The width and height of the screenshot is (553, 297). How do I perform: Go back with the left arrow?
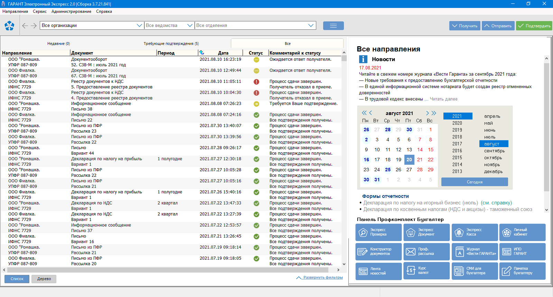coord(25,26)
